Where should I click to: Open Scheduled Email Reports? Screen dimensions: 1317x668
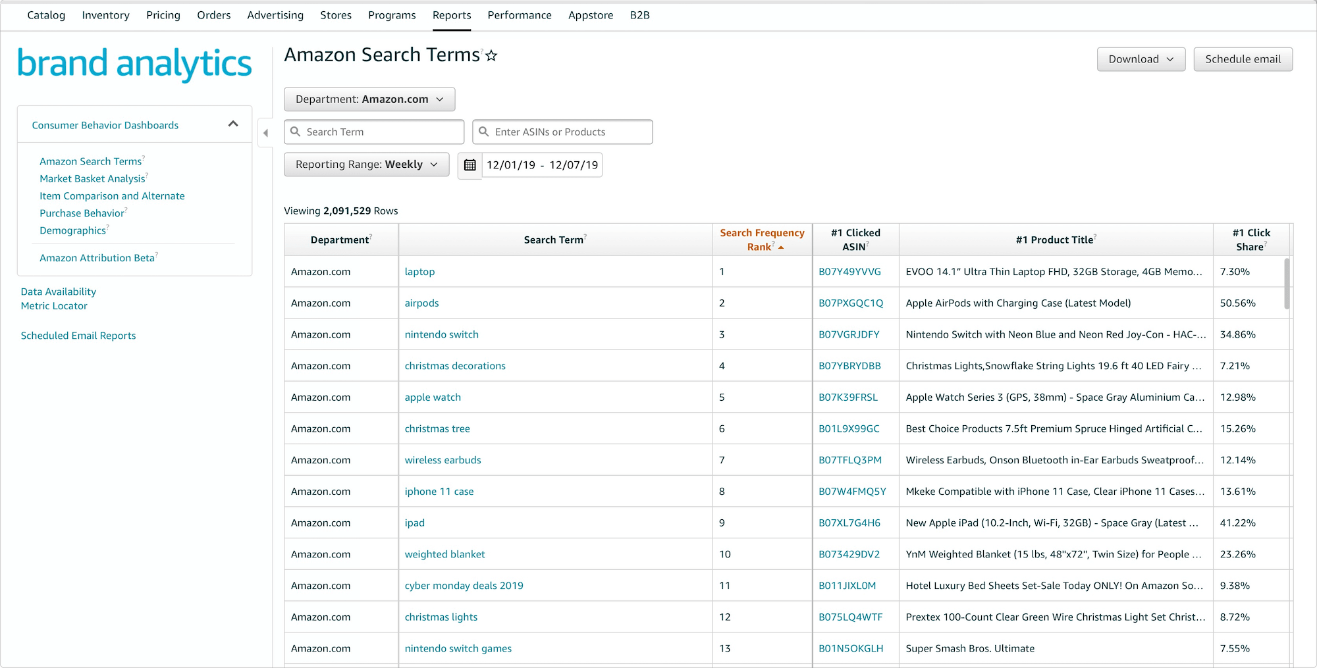click(78, 336)
